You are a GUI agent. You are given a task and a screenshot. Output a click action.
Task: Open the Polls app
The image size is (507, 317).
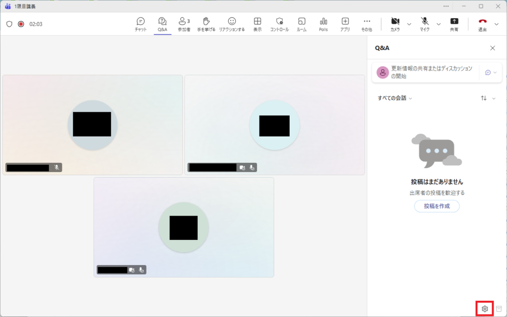[x=323, y=24]
